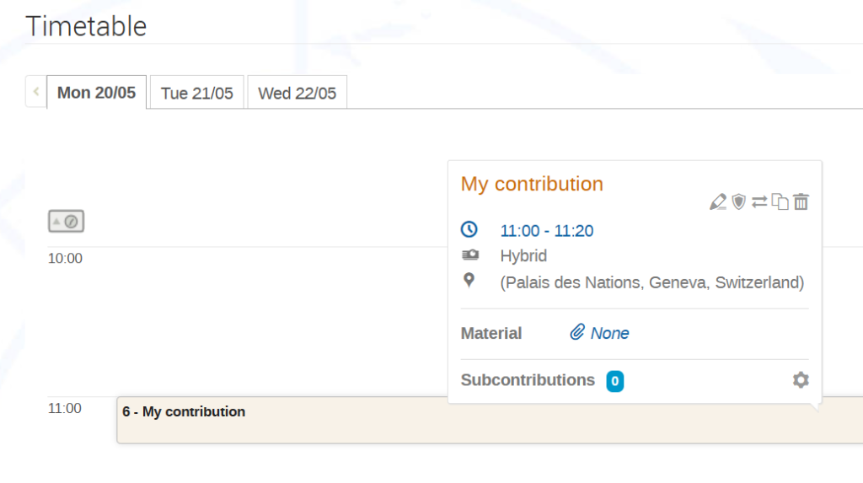Go to previous days with the left chevron
The width and height of the screenshot is (863, 483).
(x=35, y=91)
